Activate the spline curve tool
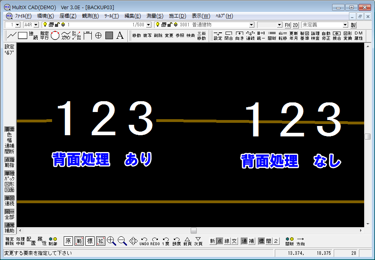The height and width of the screenshot is (260, 375). point(66,36)
